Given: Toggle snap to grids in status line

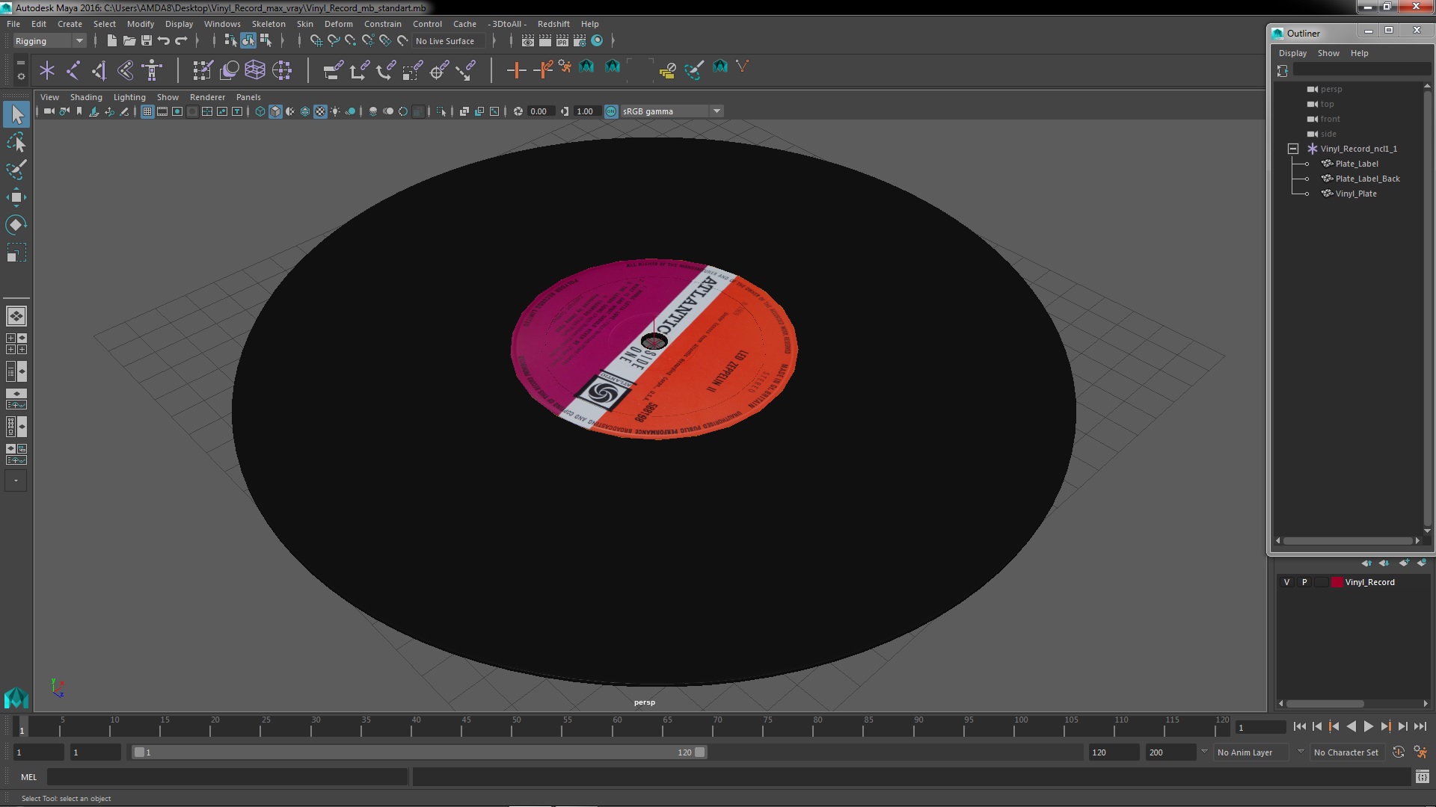Looking at the screenshot, I should pyautogui.click(x=316, y=40).
